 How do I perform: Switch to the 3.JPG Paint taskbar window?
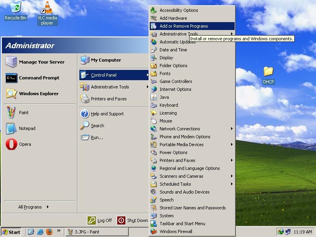[97, 232]
